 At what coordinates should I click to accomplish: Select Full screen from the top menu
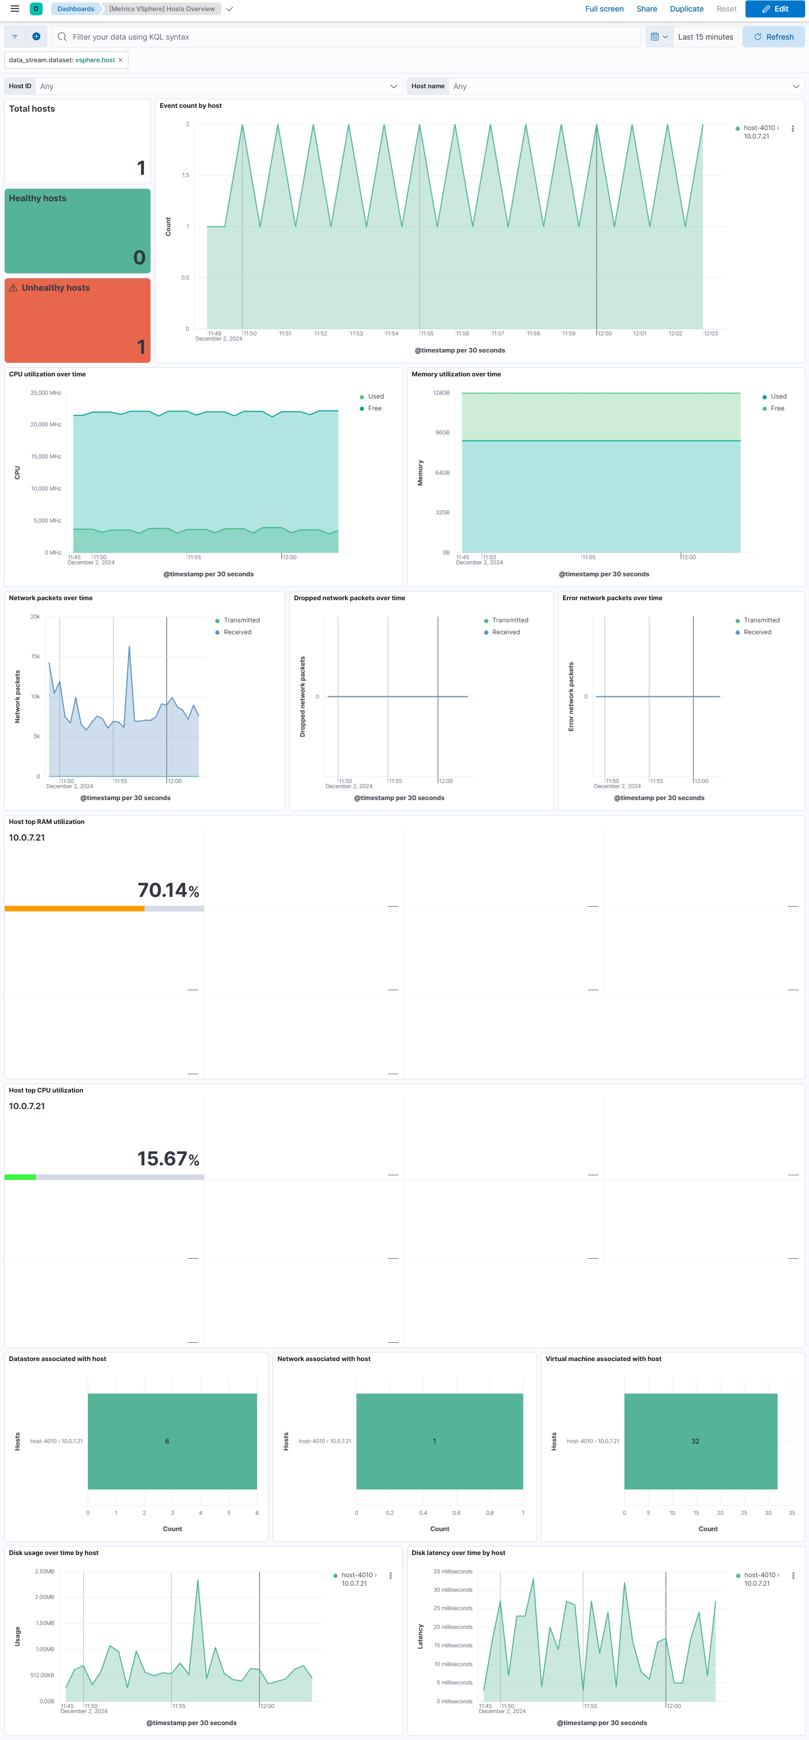tap(604, 9)
